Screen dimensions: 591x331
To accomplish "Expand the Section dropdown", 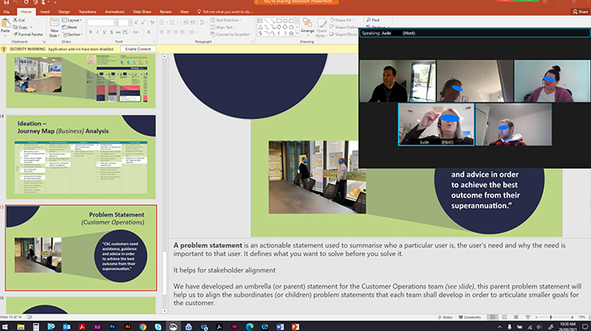I will [x=73, y=34].
